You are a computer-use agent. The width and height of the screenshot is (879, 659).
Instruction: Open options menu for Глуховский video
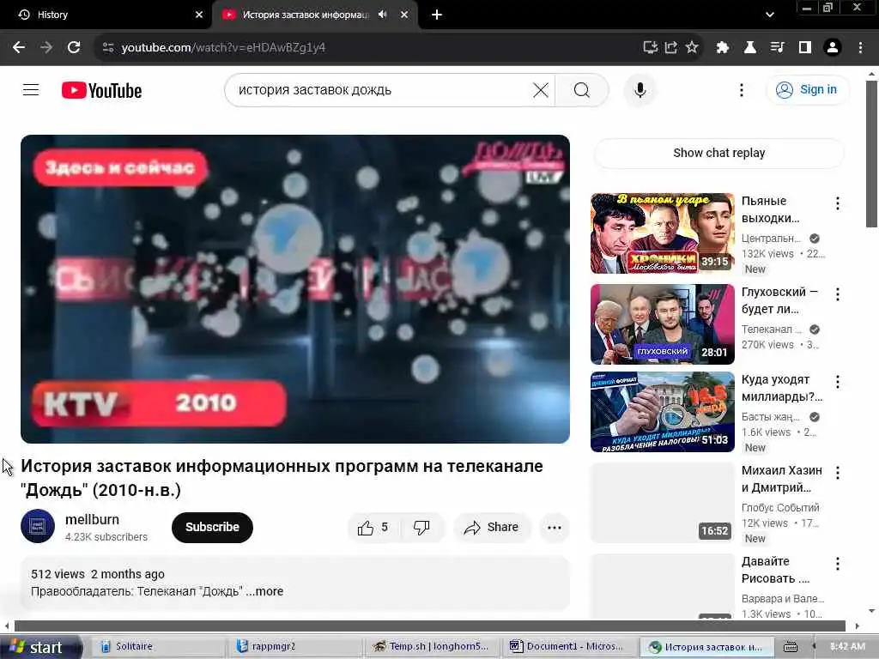(x=838, y=294)
